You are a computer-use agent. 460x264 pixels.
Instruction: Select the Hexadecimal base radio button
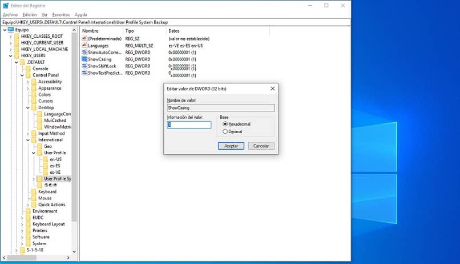coord(225,124)
